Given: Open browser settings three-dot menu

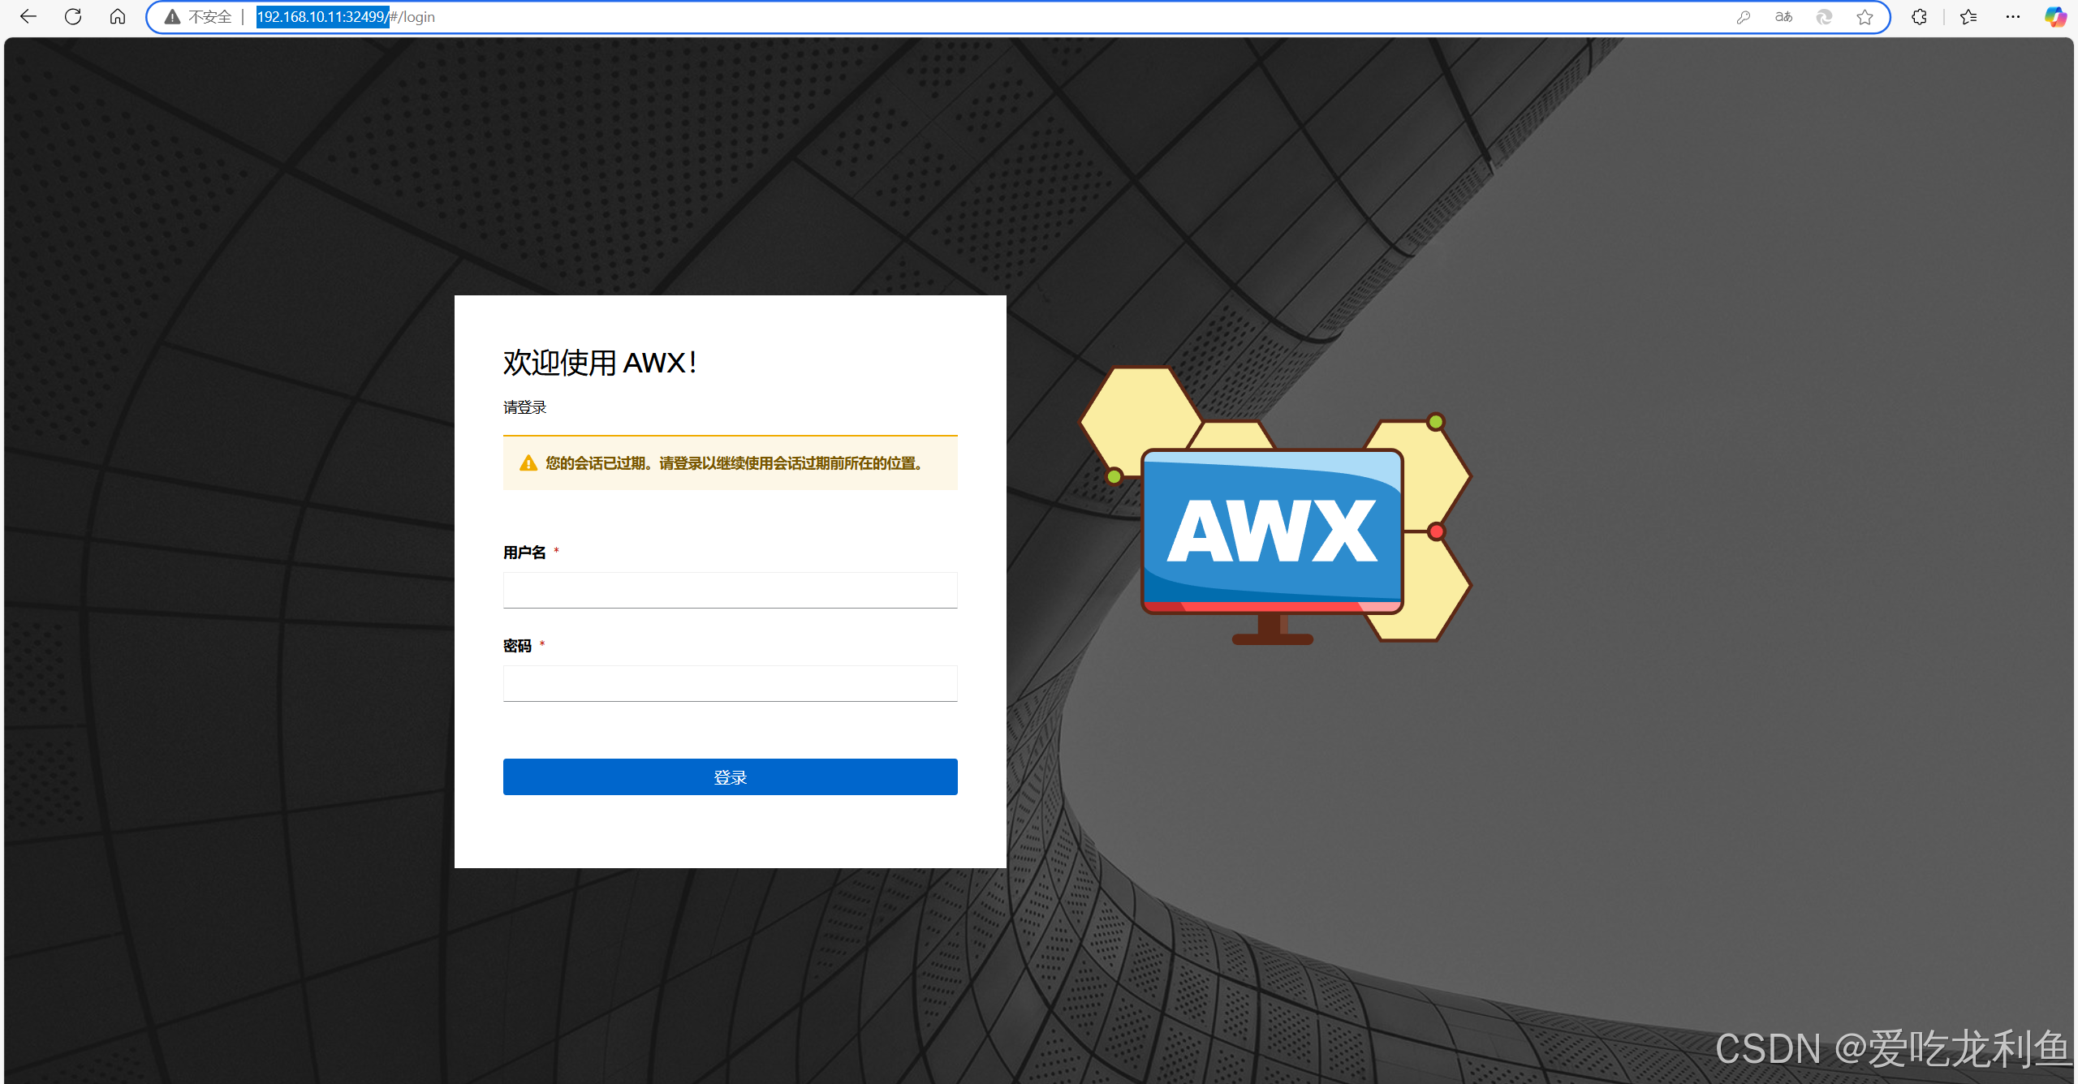Looking at the screenshot, I should coord(2013,17).
